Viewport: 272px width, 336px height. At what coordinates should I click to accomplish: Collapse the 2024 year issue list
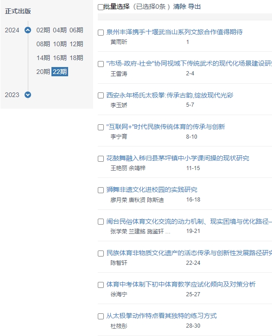coord(28,30)
